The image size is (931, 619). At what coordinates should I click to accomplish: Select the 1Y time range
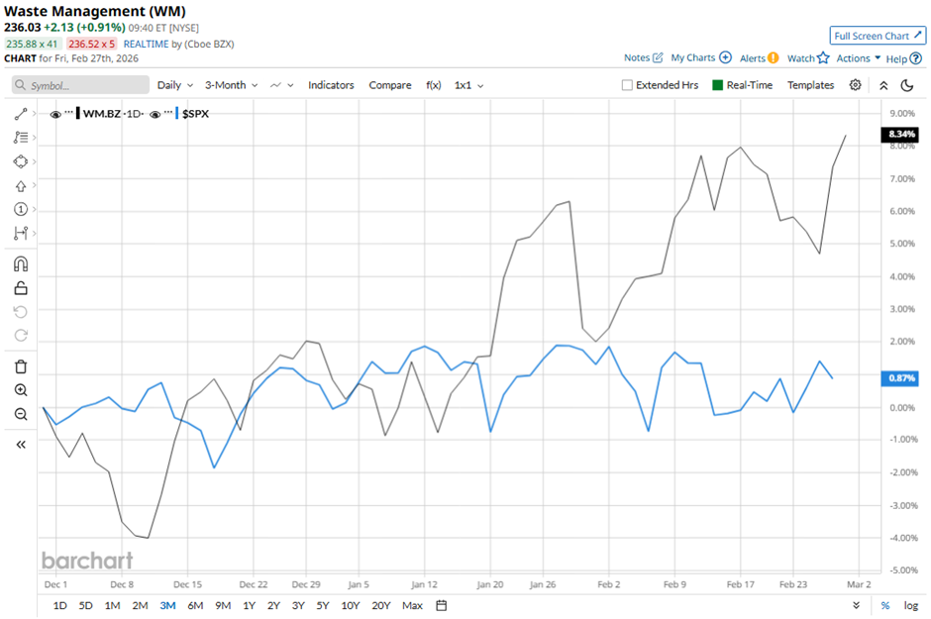(x=249, y=605)
